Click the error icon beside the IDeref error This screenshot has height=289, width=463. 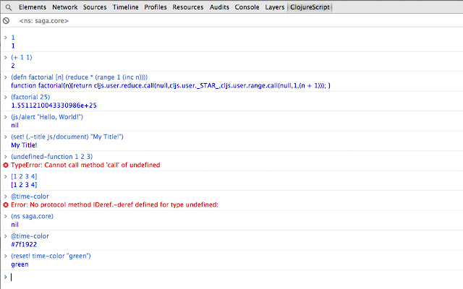click(x=6, y=204)
